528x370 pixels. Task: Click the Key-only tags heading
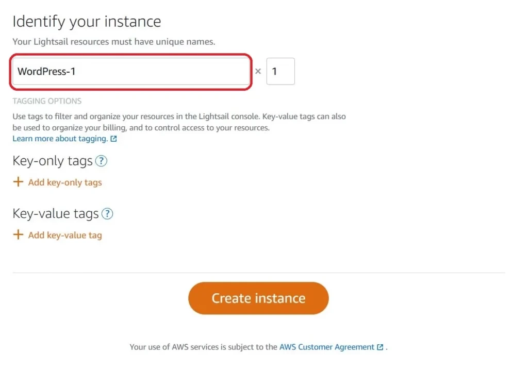coord(53,161)
